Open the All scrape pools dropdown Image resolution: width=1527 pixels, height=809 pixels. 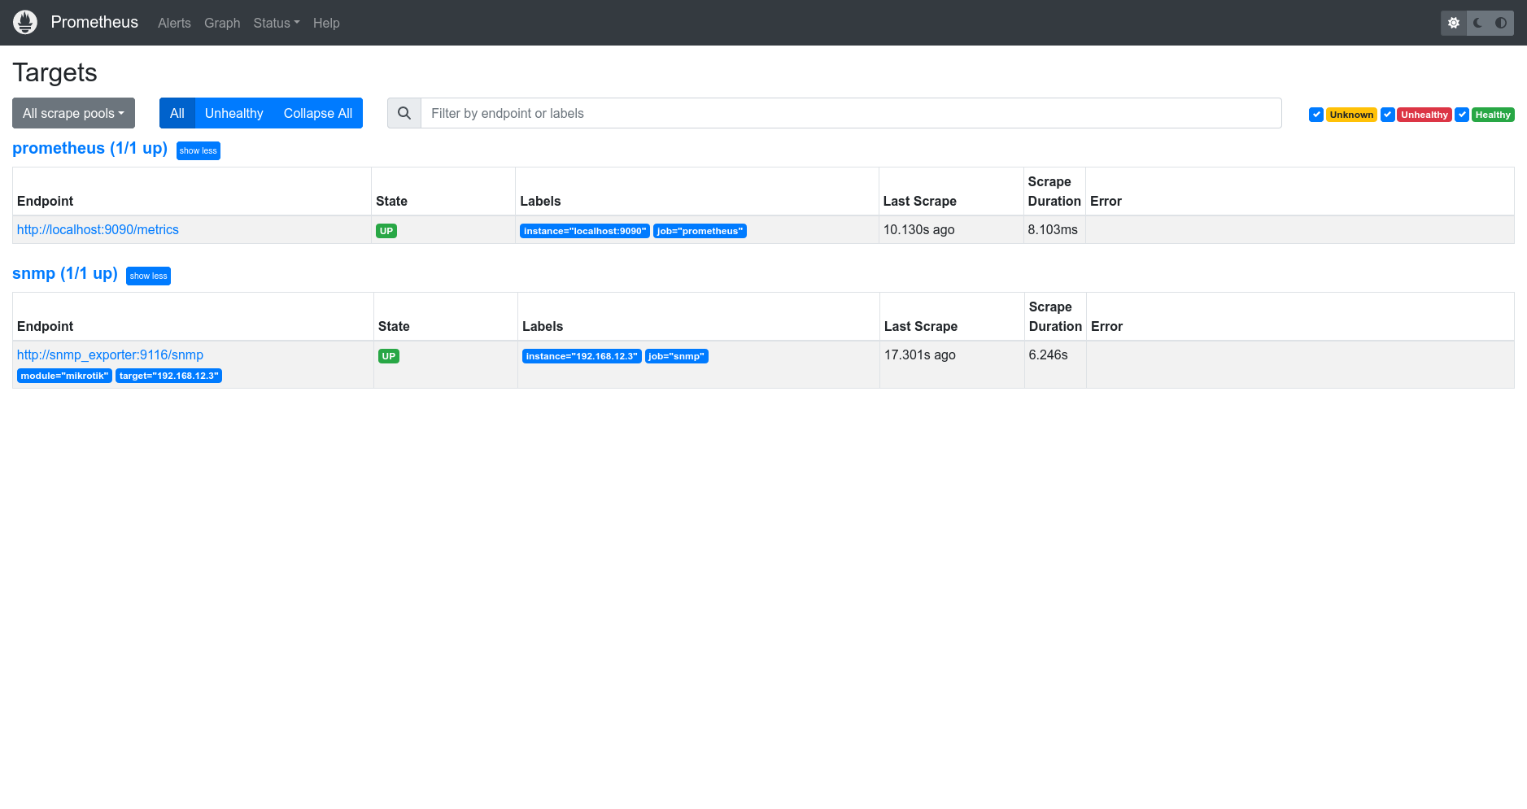(x=73, y=113)
